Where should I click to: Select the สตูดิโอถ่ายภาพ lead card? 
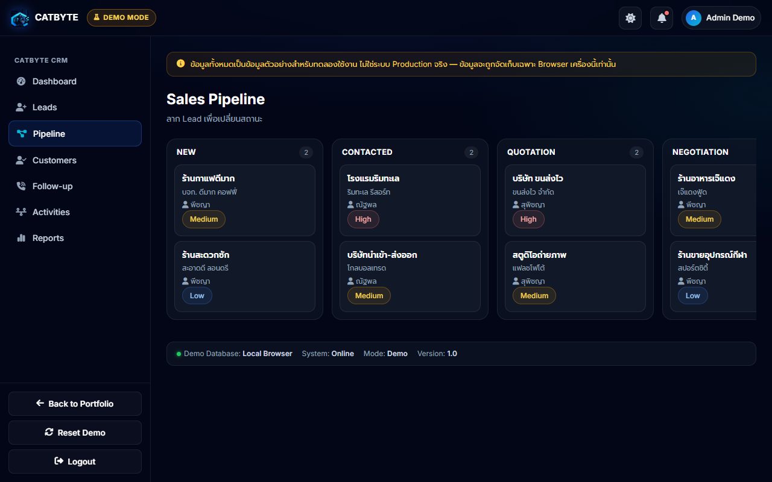pyautogui.click(x=575, y=277)
